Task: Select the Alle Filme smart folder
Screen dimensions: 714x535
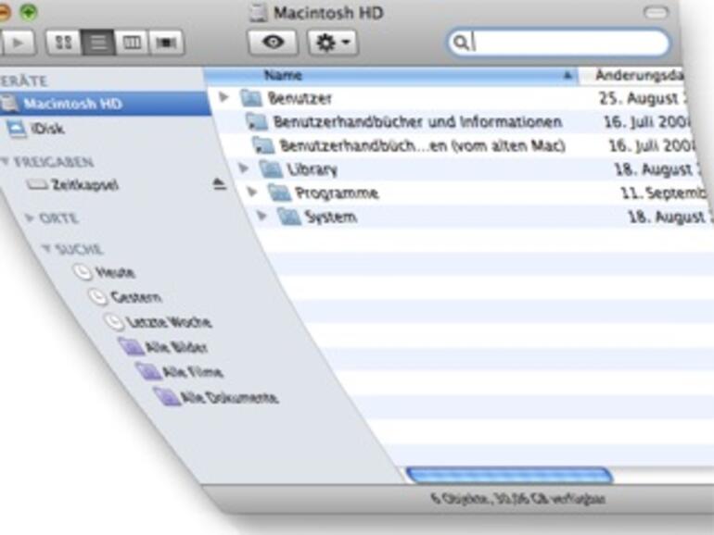Action: point(193,372)
